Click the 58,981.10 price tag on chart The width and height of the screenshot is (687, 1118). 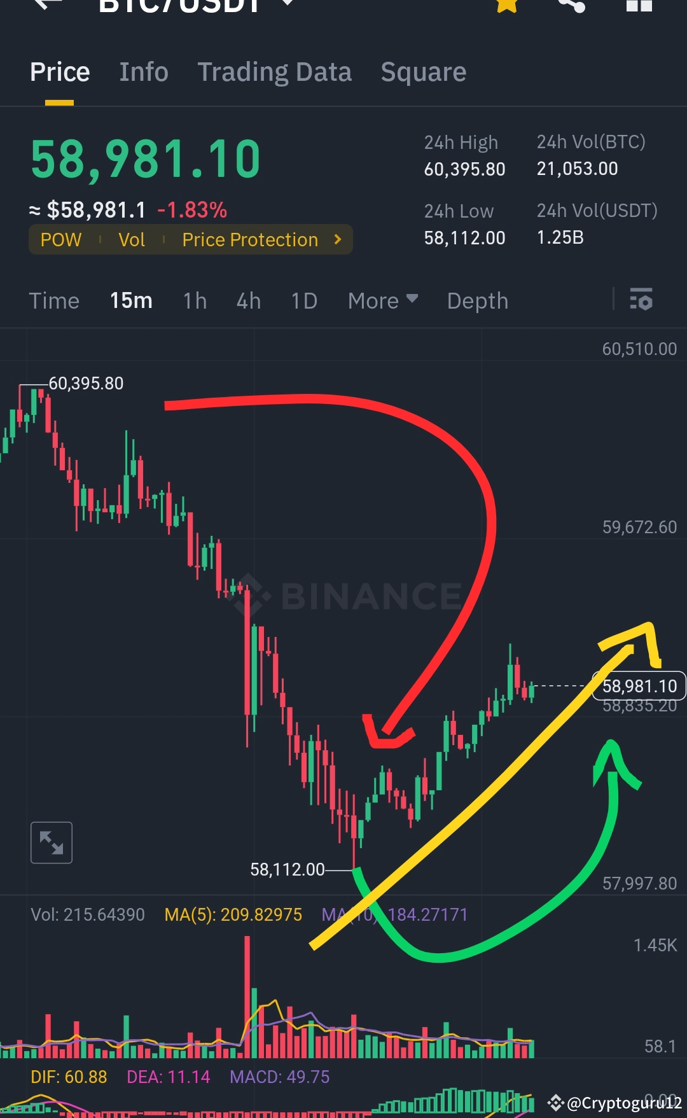pos(640,686)
